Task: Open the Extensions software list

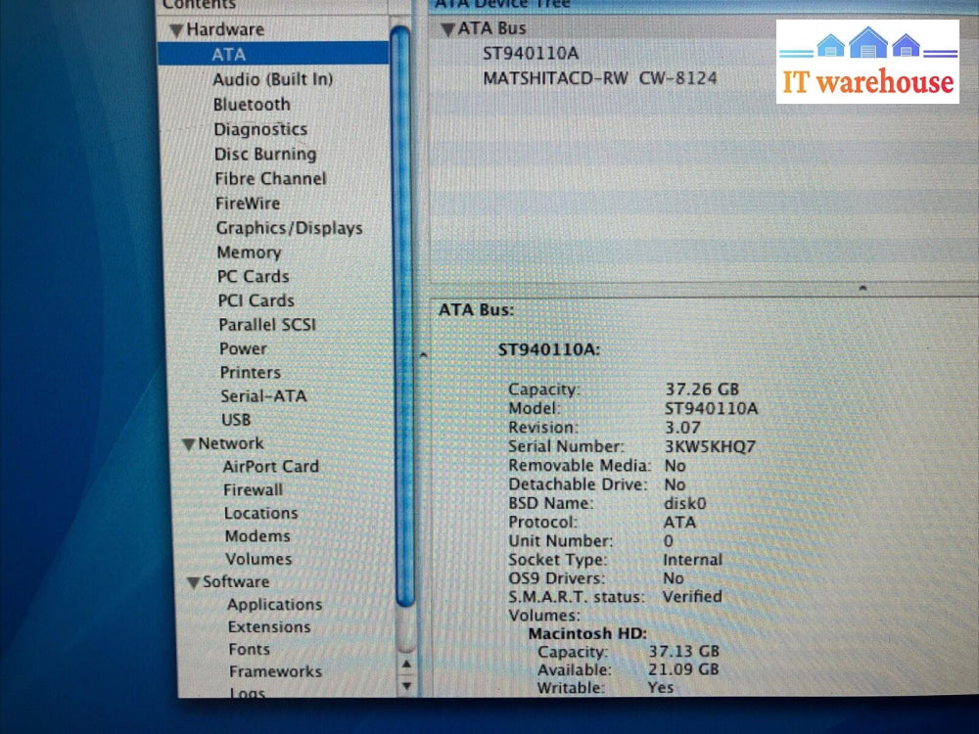Action: click(x=269, y=627)
